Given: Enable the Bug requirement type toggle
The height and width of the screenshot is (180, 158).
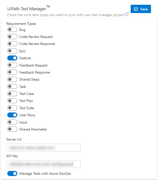Looking at the screenshot, I should coord(12,30).
